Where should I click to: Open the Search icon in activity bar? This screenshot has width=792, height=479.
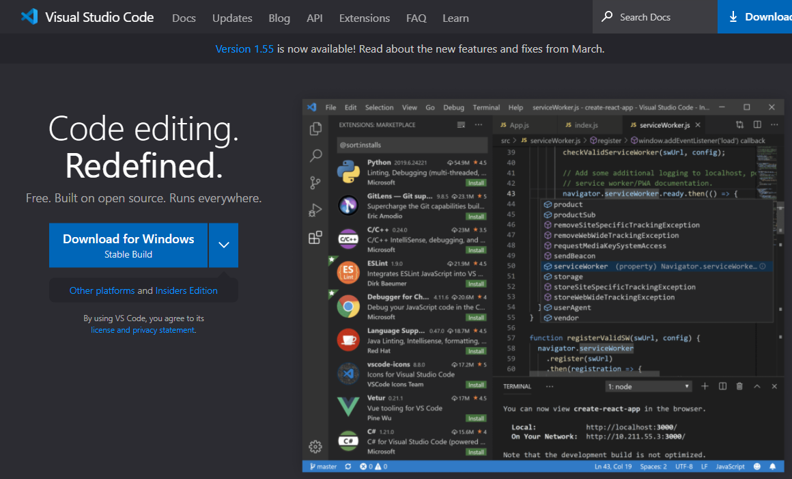315,155
